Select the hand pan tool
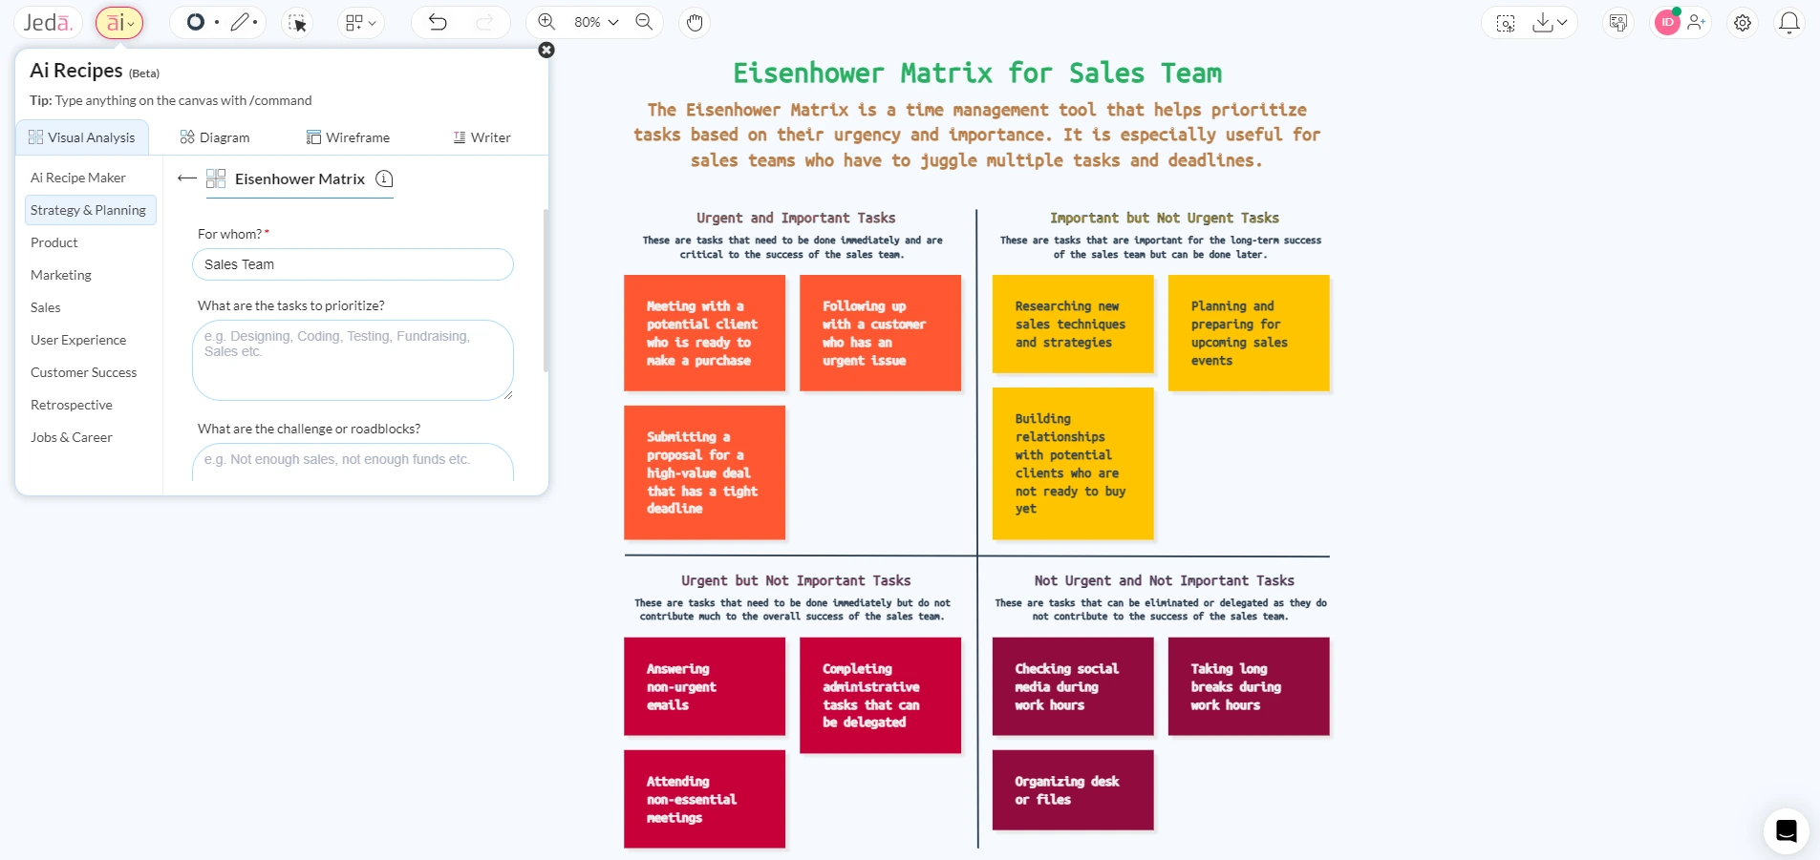Image resolution: width=1820 pixels, height=860 pixels. pyautogui.click(x=695, y=22)
